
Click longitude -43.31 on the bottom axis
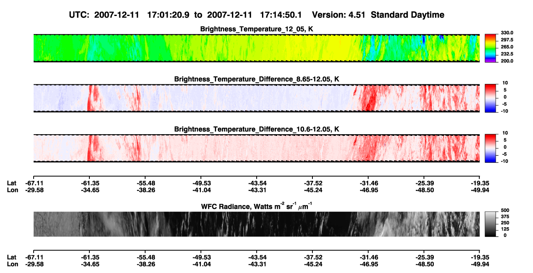[x=257, y=264]
